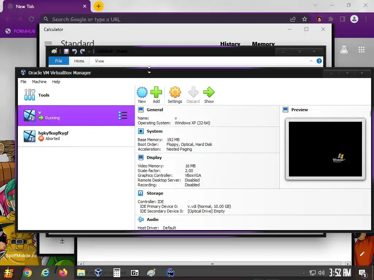
Task: Open the Google apps grid icon
Action: 362,50
